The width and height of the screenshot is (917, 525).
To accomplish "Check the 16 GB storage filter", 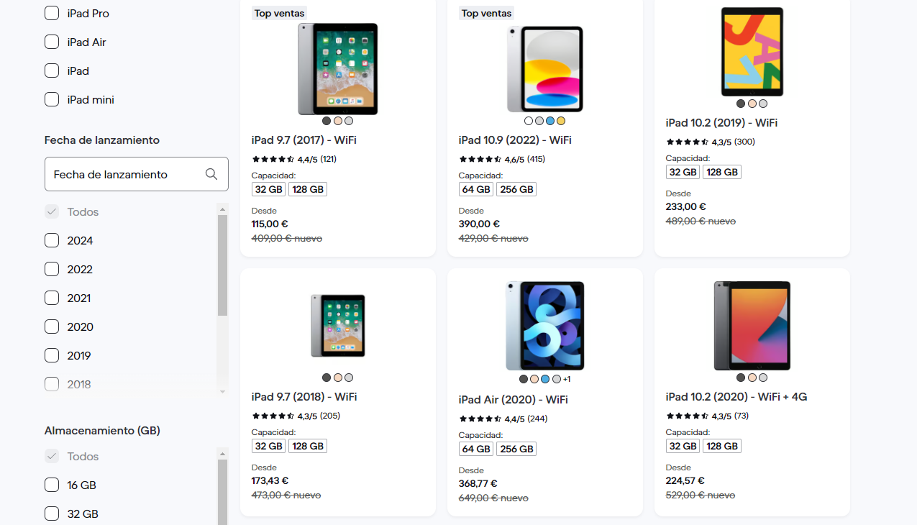I will (x=51, y=485).
